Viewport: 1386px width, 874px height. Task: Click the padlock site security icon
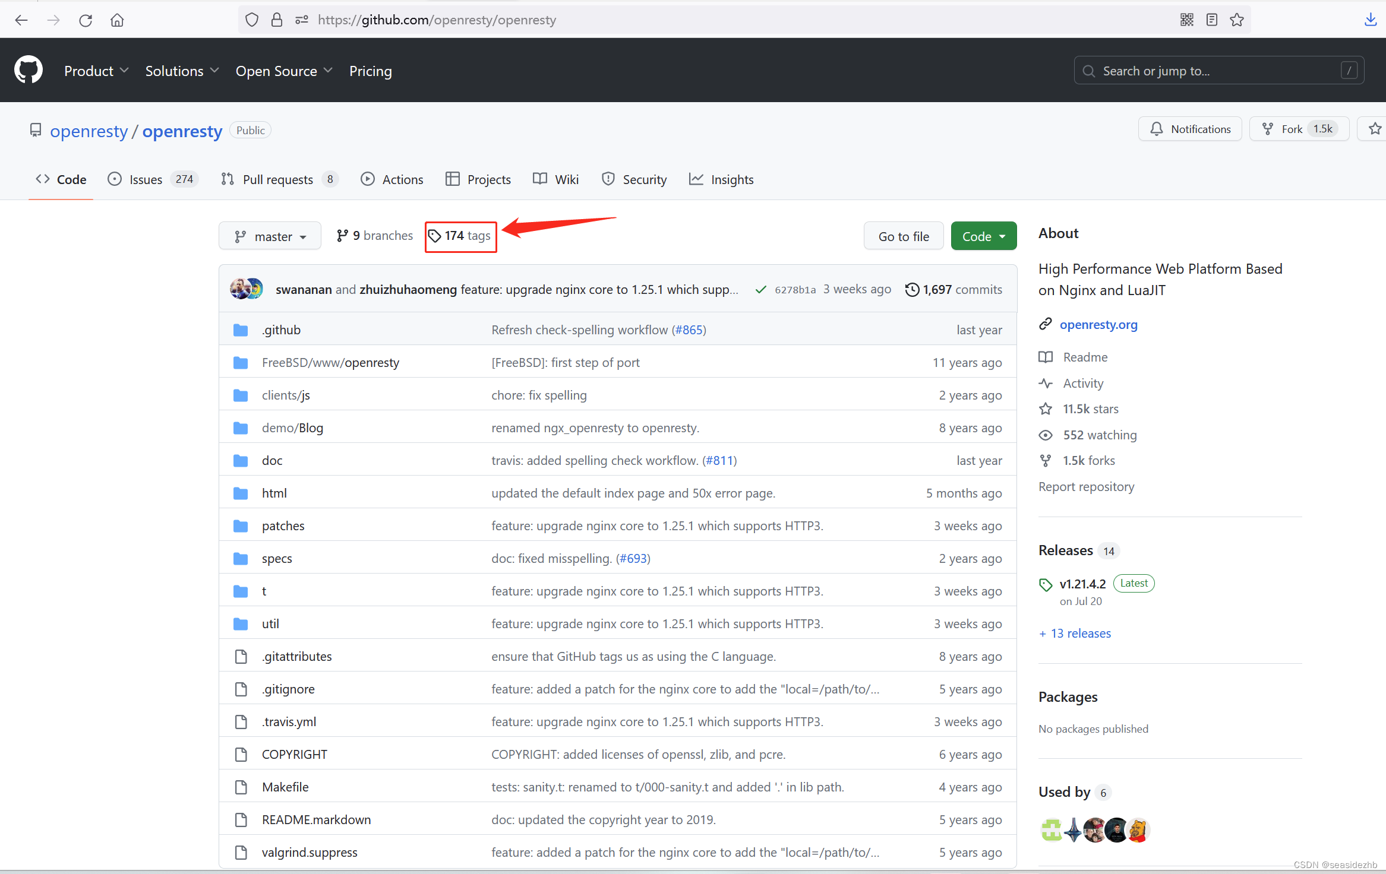[277, 20]
